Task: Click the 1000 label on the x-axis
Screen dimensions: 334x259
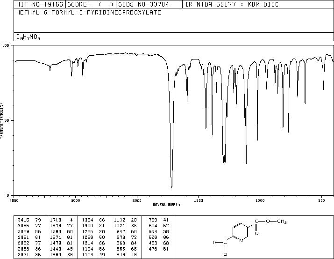Action: (260, 200)
